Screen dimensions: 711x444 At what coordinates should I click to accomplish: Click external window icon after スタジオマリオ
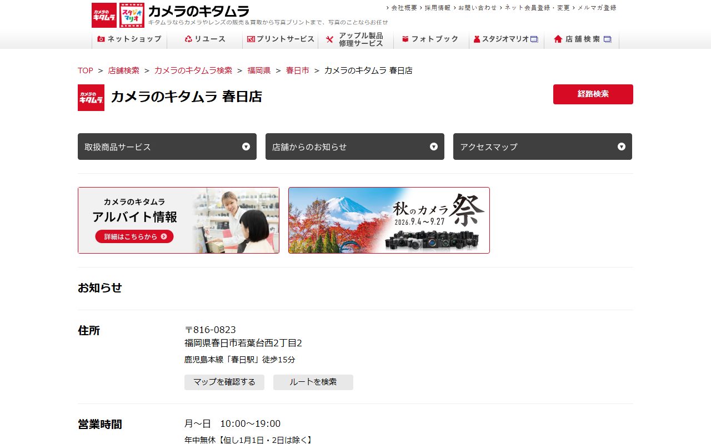pos(534,39)
